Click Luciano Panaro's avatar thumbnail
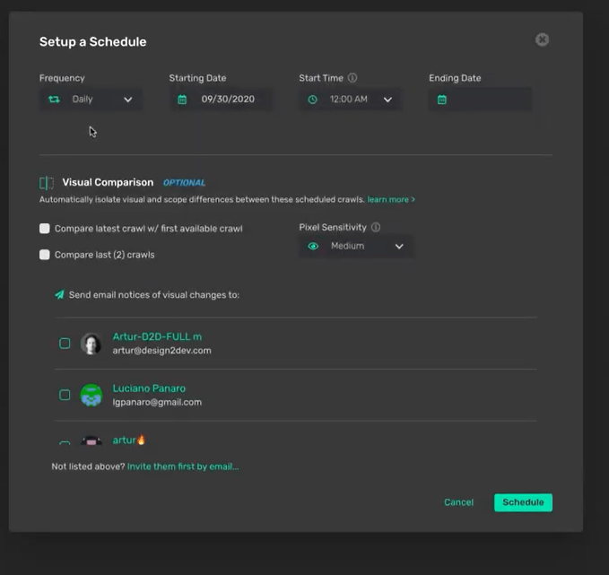 coord(91,395)
